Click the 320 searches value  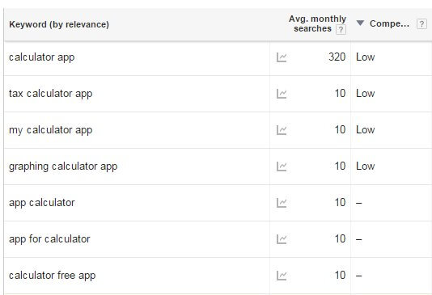[337, 57]
